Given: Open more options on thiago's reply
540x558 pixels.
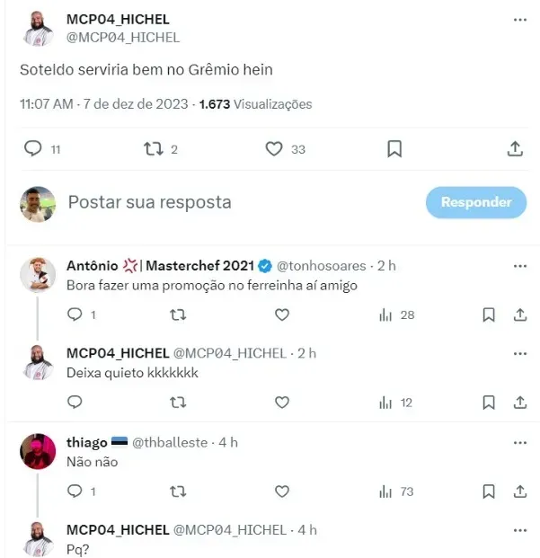Looking at the screenshot, I should (x=519, y=442).
